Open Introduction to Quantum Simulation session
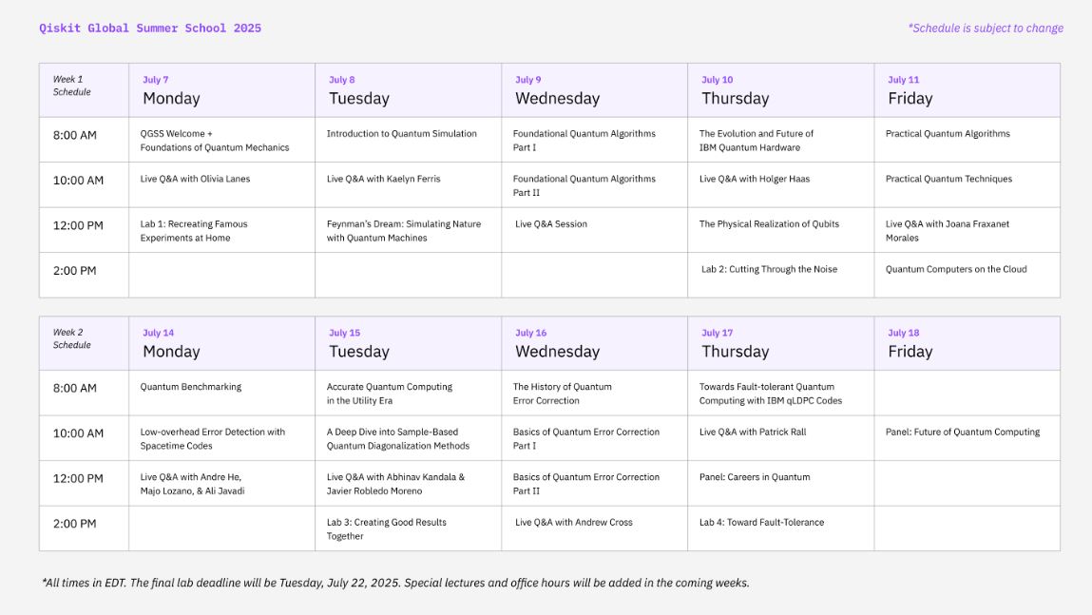This screenshot has width=1092, height=615. click(x=401, y=134)
